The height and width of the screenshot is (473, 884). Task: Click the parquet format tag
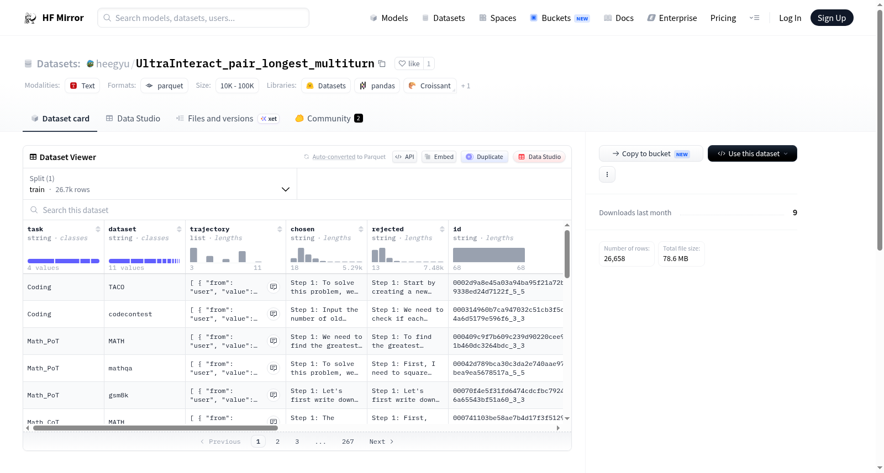pyautogui.click(x=164, y=86)
